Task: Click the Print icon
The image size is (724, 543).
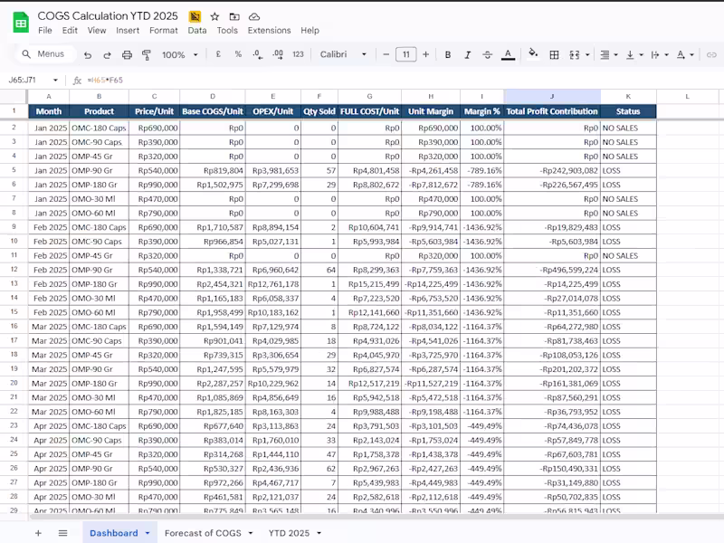Action: tap(127, 53)
